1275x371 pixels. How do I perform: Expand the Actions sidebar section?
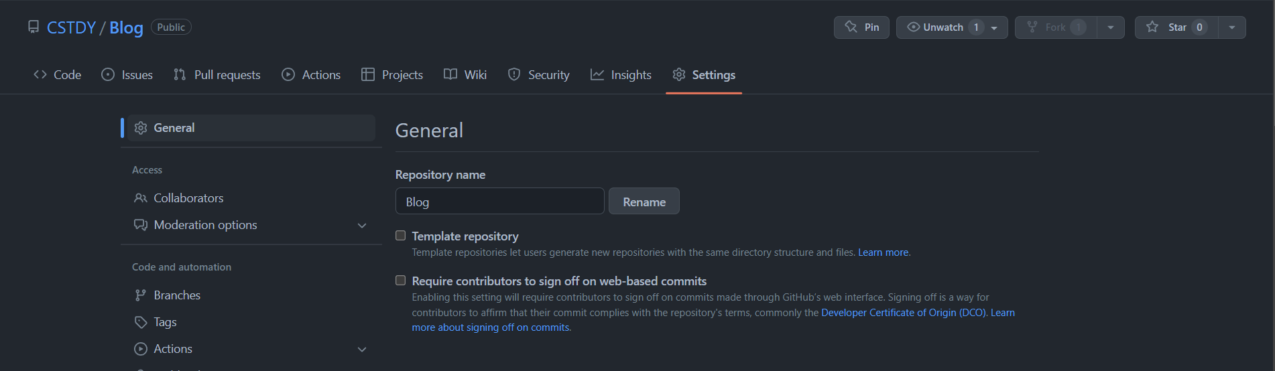point(362,350)
